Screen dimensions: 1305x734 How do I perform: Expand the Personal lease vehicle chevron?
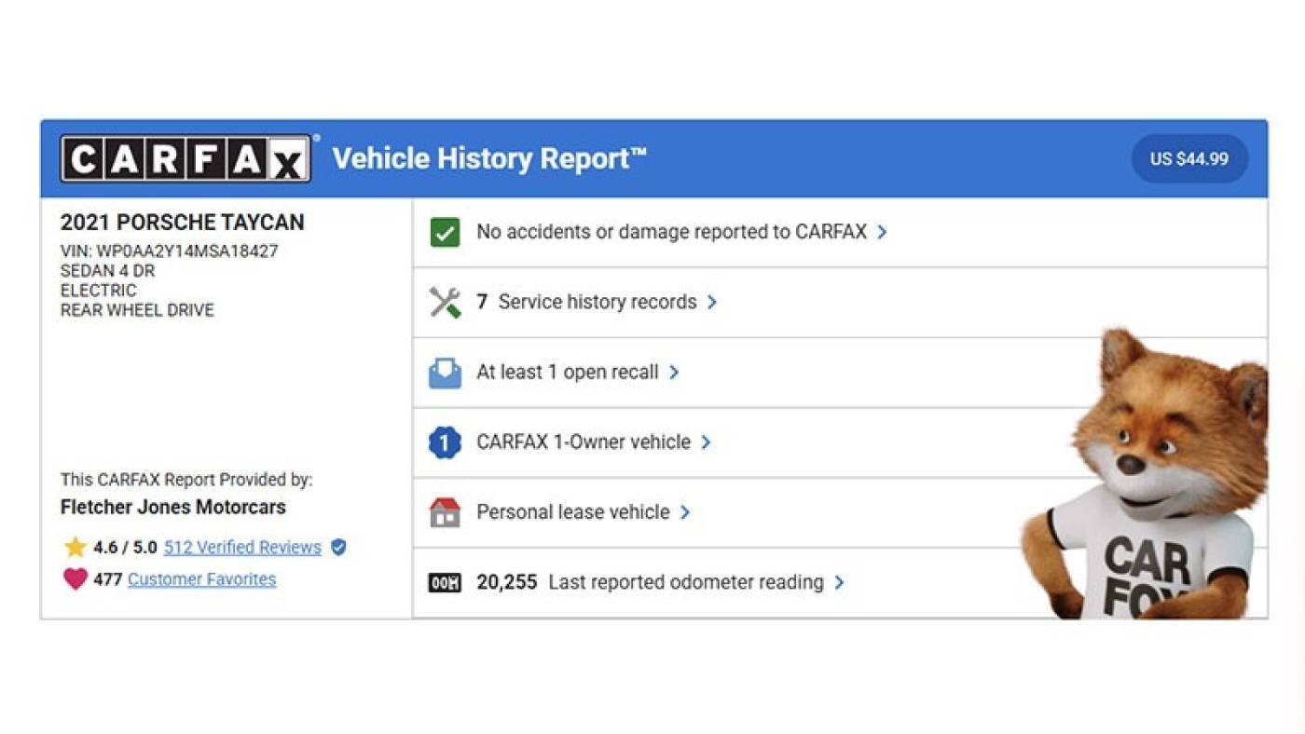tap(685, 512)
